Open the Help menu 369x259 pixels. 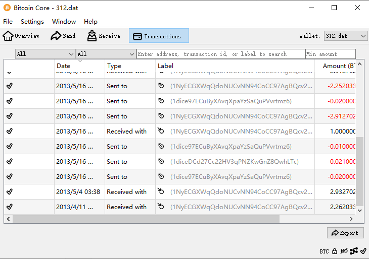coord(90,22)
